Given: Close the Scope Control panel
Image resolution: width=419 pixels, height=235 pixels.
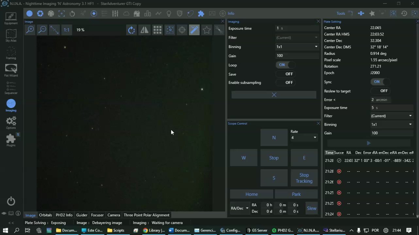Looking at the screenshot, I should [318, 123].
